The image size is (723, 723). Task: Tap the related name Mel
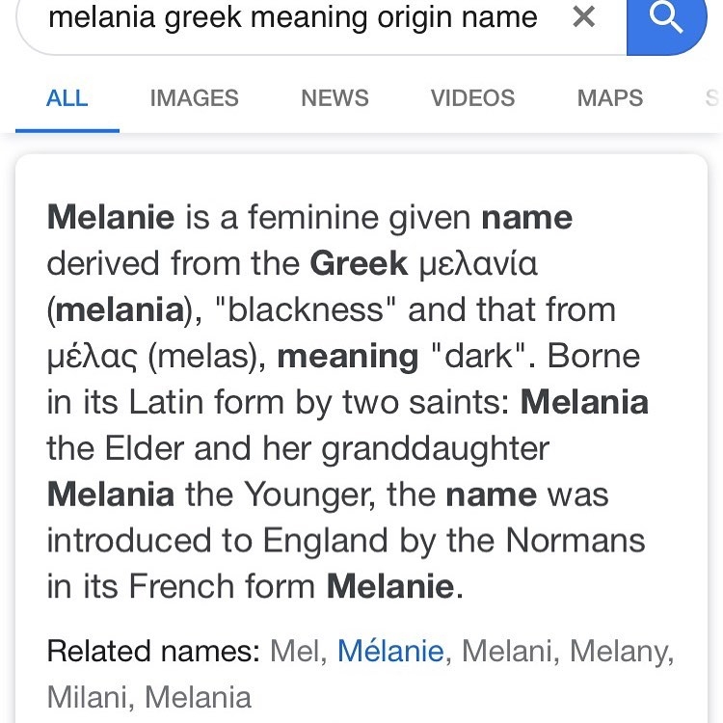pos(295,651)
